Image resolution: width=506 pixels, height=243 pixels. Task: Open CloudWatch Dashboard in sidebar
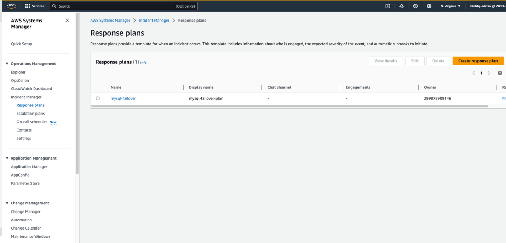tap(31, 89)
